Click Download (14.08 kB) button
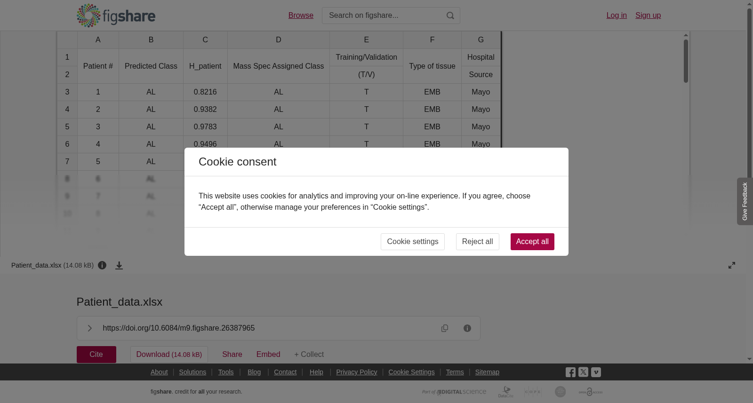Screen dimensions: 753x403 click(169, 355)
